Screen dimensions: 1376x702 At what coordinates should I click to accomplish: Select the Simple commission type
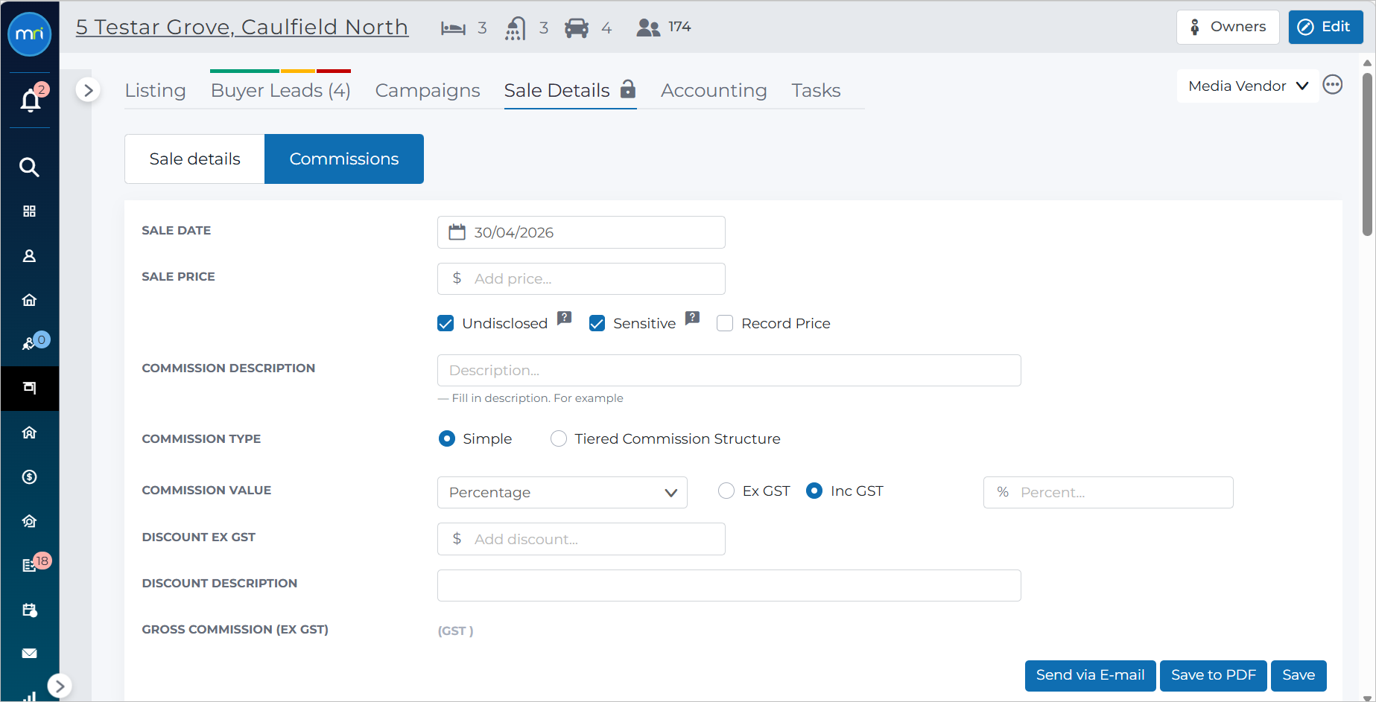(447, 438)
